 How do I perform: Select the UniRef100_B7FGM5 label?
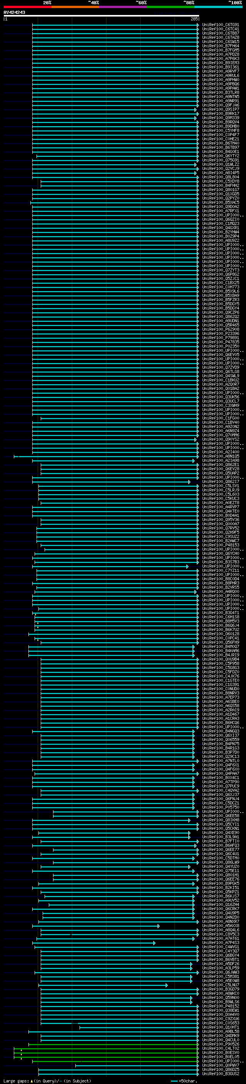[x=220, y=50]
